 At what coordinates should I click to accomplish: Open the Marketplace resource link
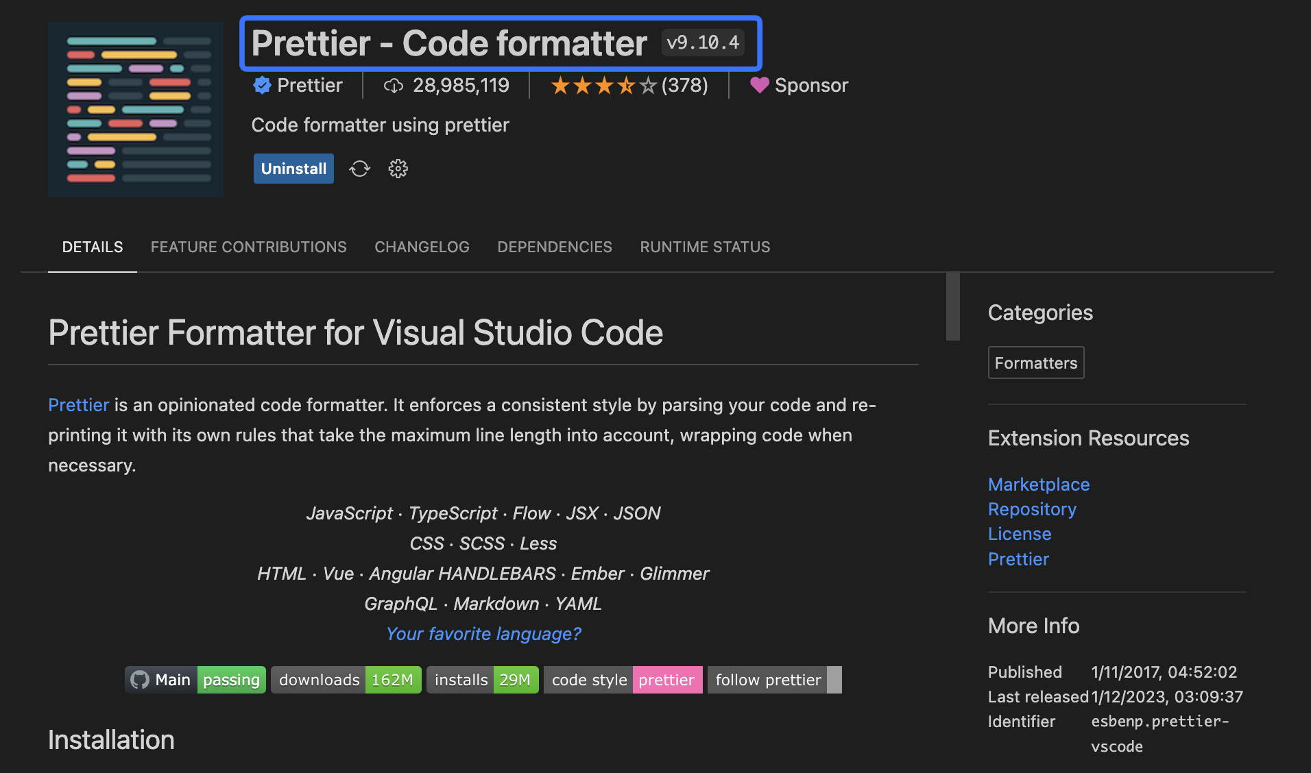tap(1039, 484)
